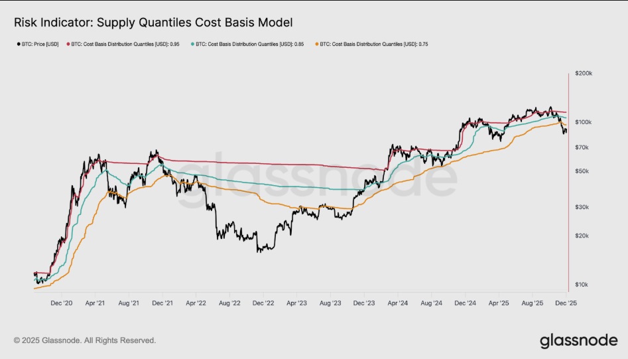Click the $200k y-axis label

coord(583,73)
